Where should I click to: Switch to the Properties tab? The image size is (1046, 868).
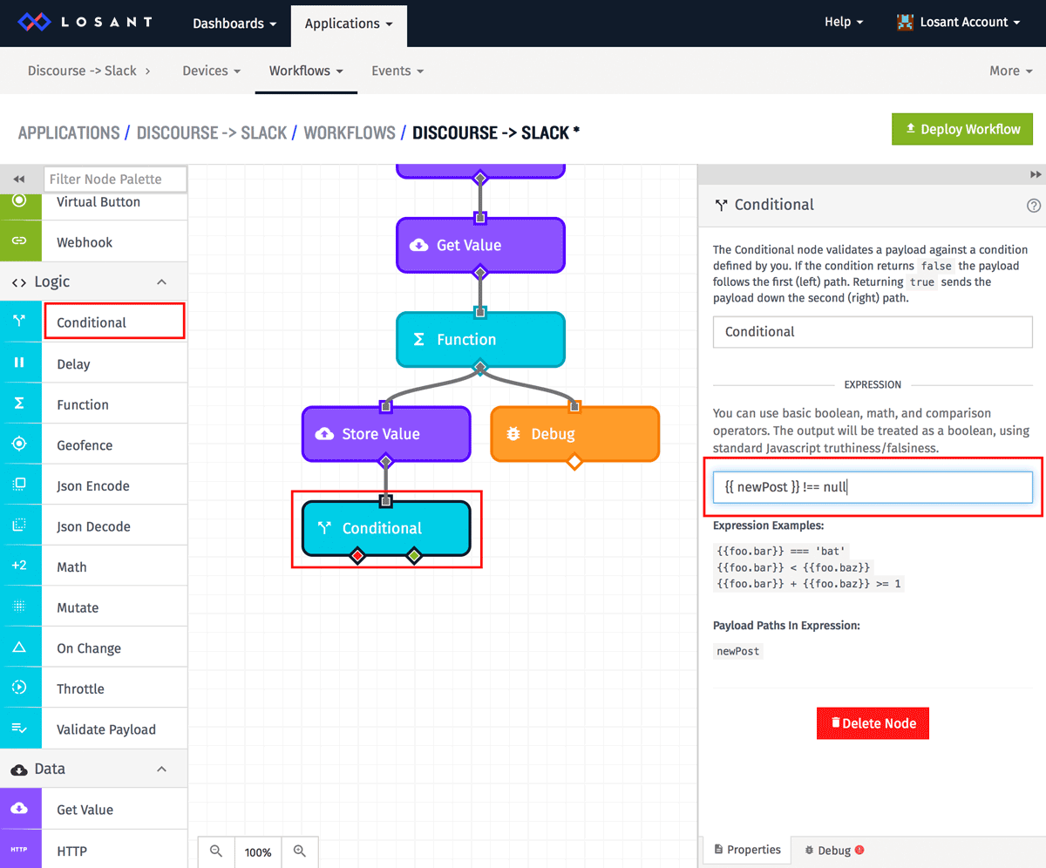pos(747,850)
